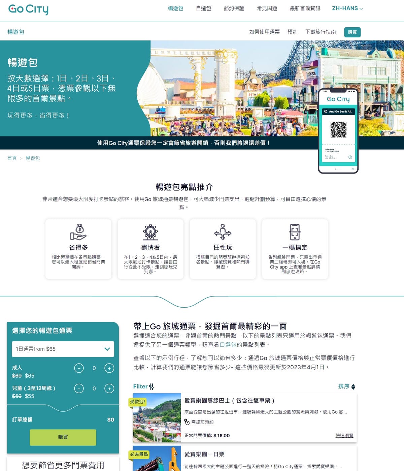
Task: Open the 愛寶樂園專線巴士 title
Action: coord(230,401)
